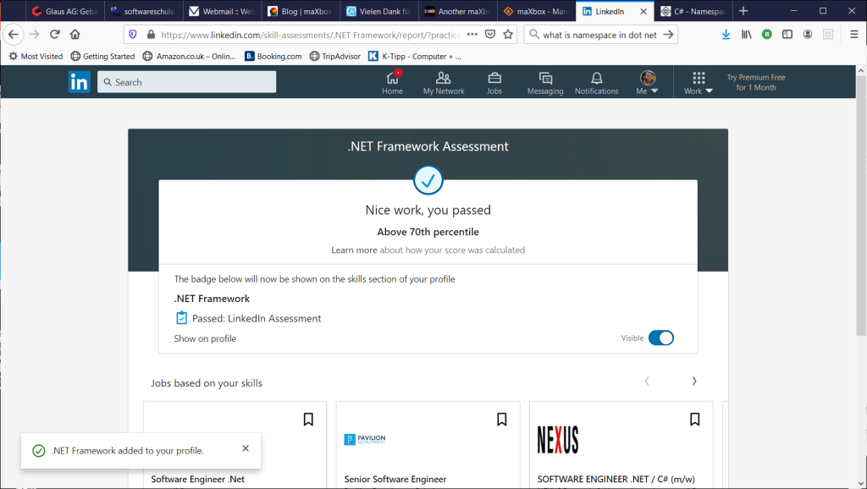Expand the Me profile dropdown
This screenshot has width=867, height=489.
[648, 82]
